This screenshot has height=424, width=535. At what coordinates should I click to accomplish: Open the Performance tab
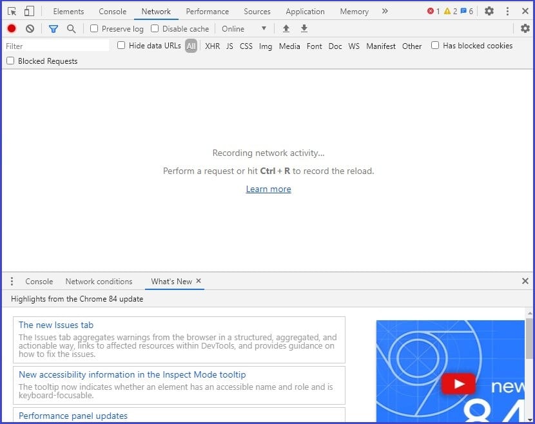208,12
